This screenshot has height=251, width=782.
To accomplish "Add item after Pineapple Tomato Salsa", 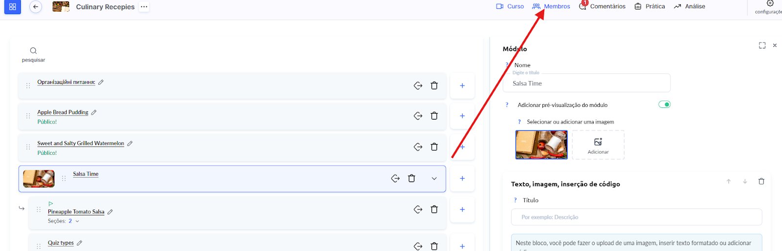I will 462,209.
